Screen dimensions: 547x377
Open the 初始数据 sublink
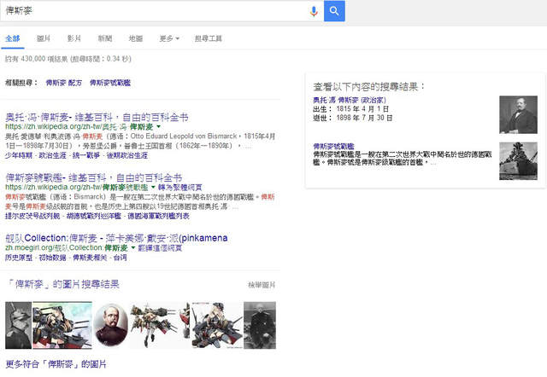click(52, 258)
